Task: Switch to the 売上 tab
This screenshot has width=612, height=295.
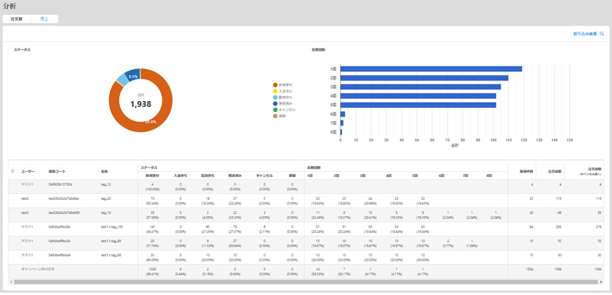Action: [x=45, y=18]
